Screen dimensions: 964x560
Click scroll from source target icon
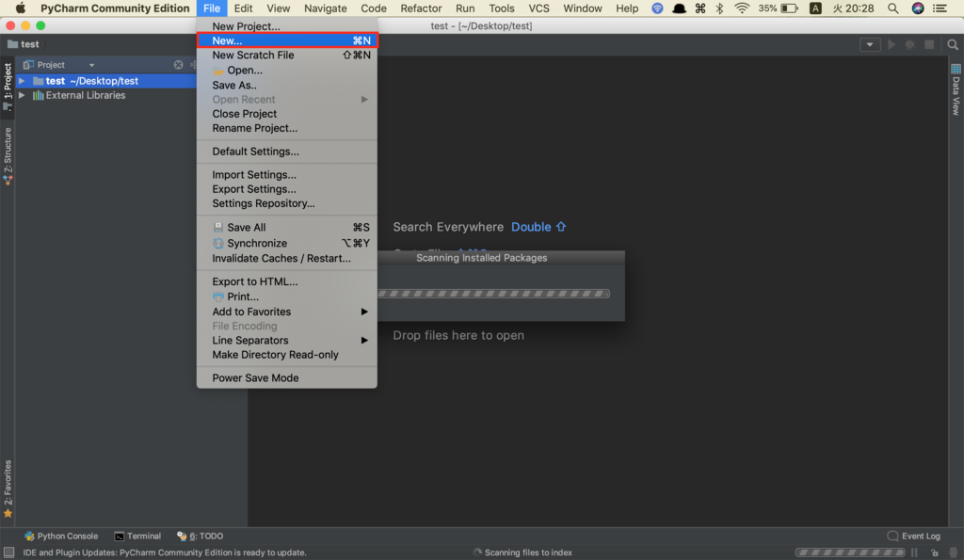tap(178, 65)
